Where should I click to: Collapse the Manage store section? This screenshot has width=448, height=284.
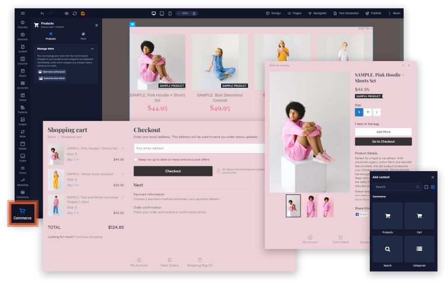coord(92,49)
